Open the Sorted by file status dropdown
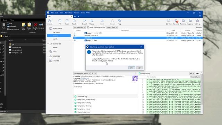Screen dimensions: 222x125 82,73
